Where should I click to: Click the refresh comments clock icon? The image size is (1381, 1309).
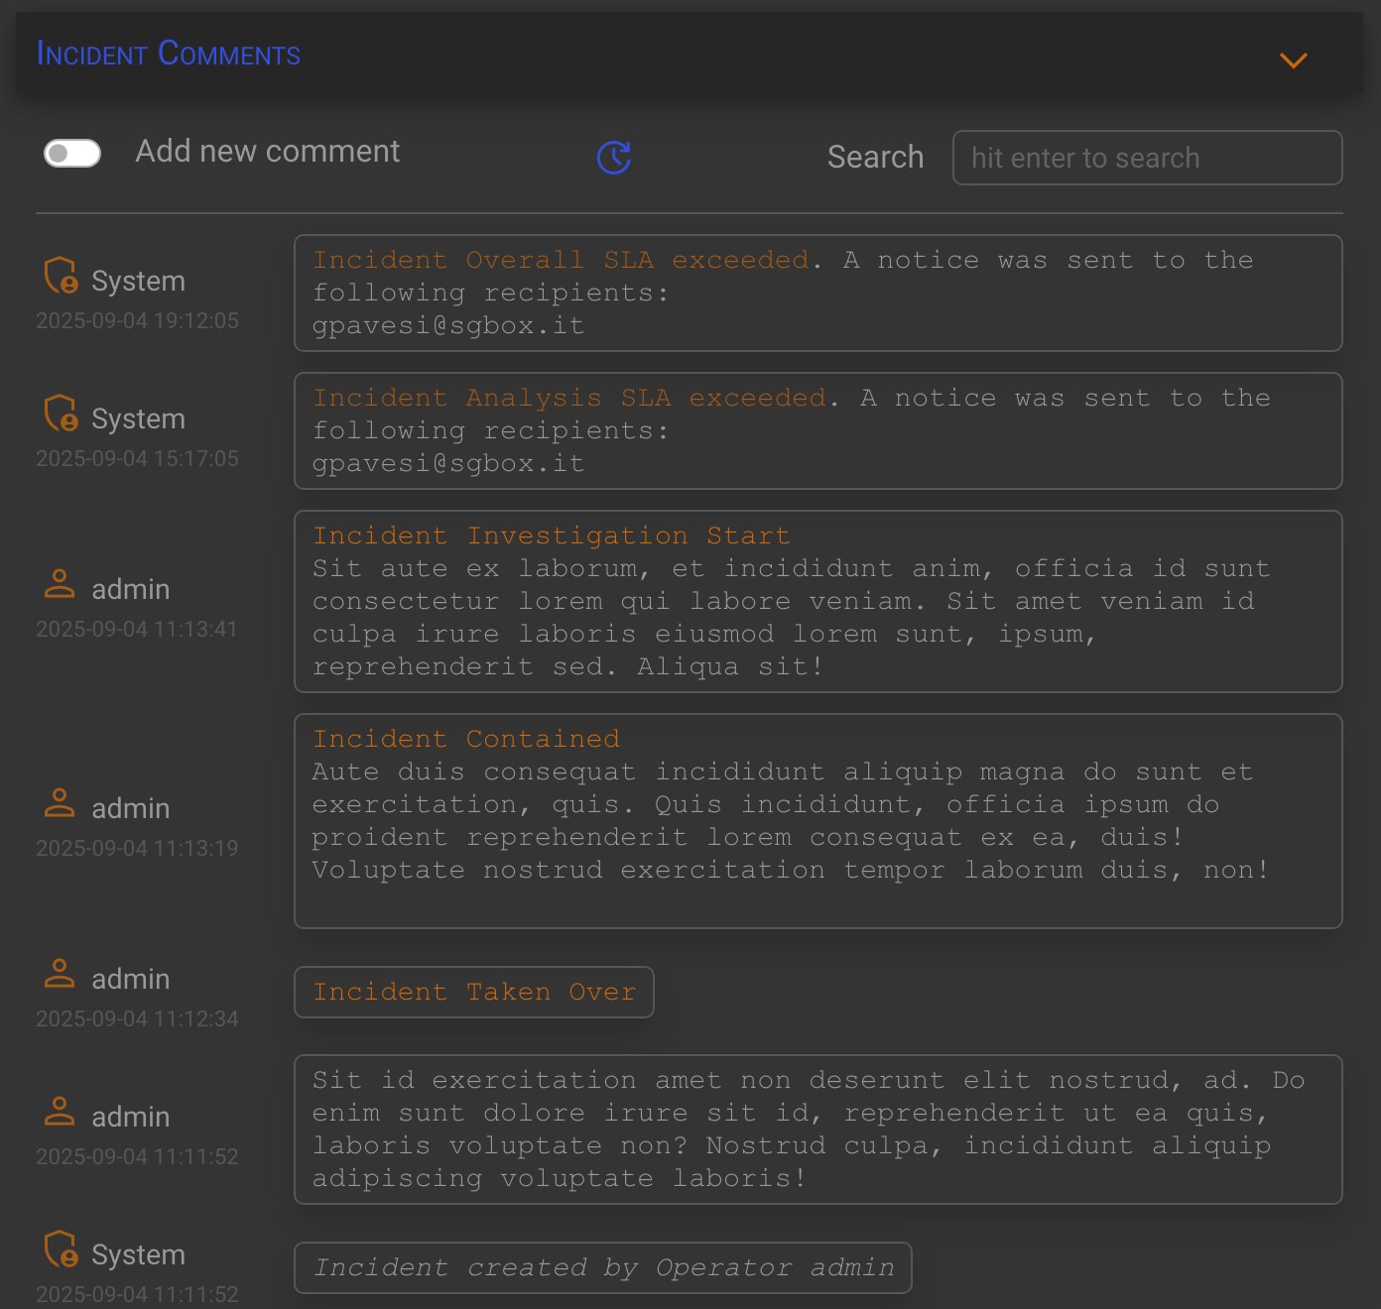click(x=614, y=157)
